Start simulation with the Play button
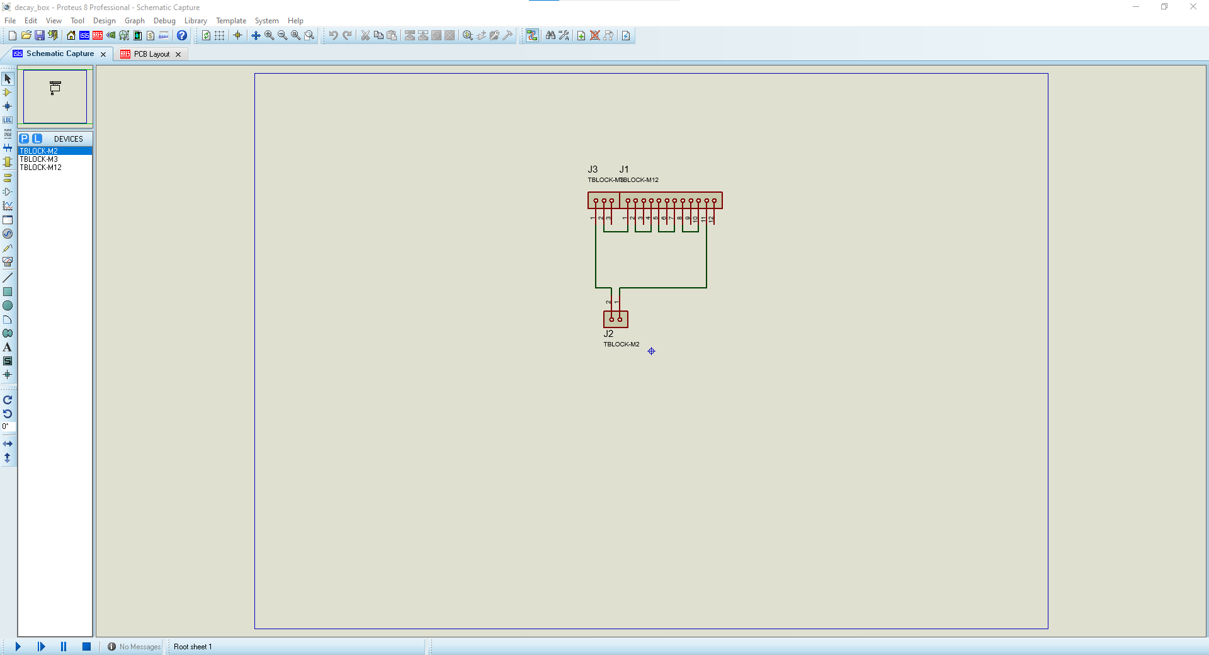This screenshot has width=1209, height=655. 18,647
